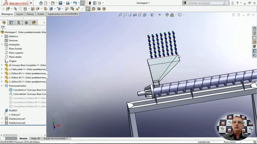
Task: Toggle the Instant3D button
Action: [88, 9]
